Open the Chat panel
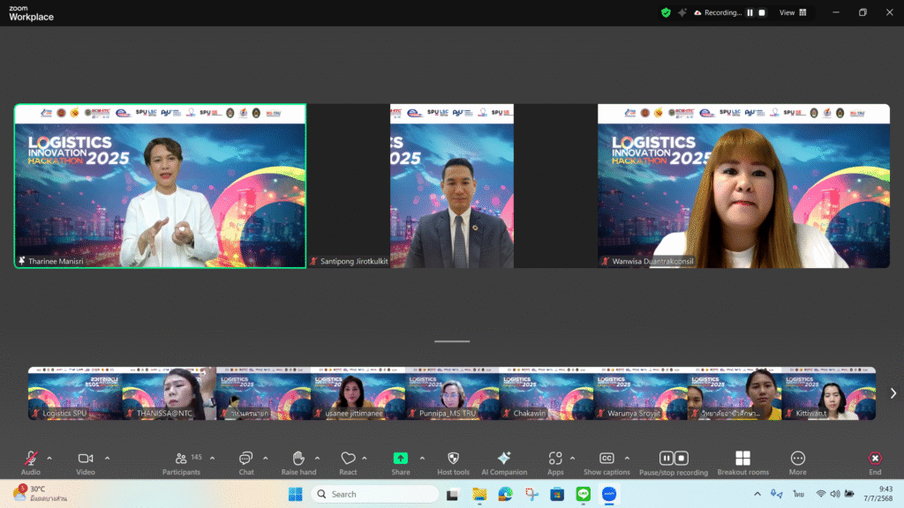 click(x=246, y=462)
